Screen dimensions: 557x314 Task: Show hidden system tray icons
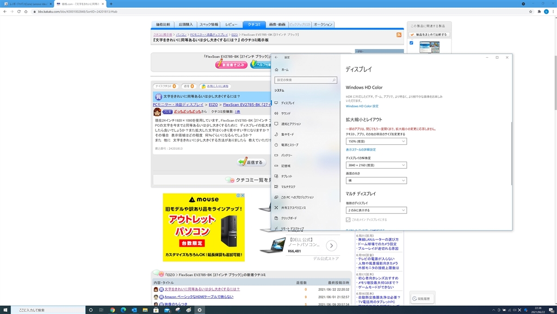click(x=493, y=310)
